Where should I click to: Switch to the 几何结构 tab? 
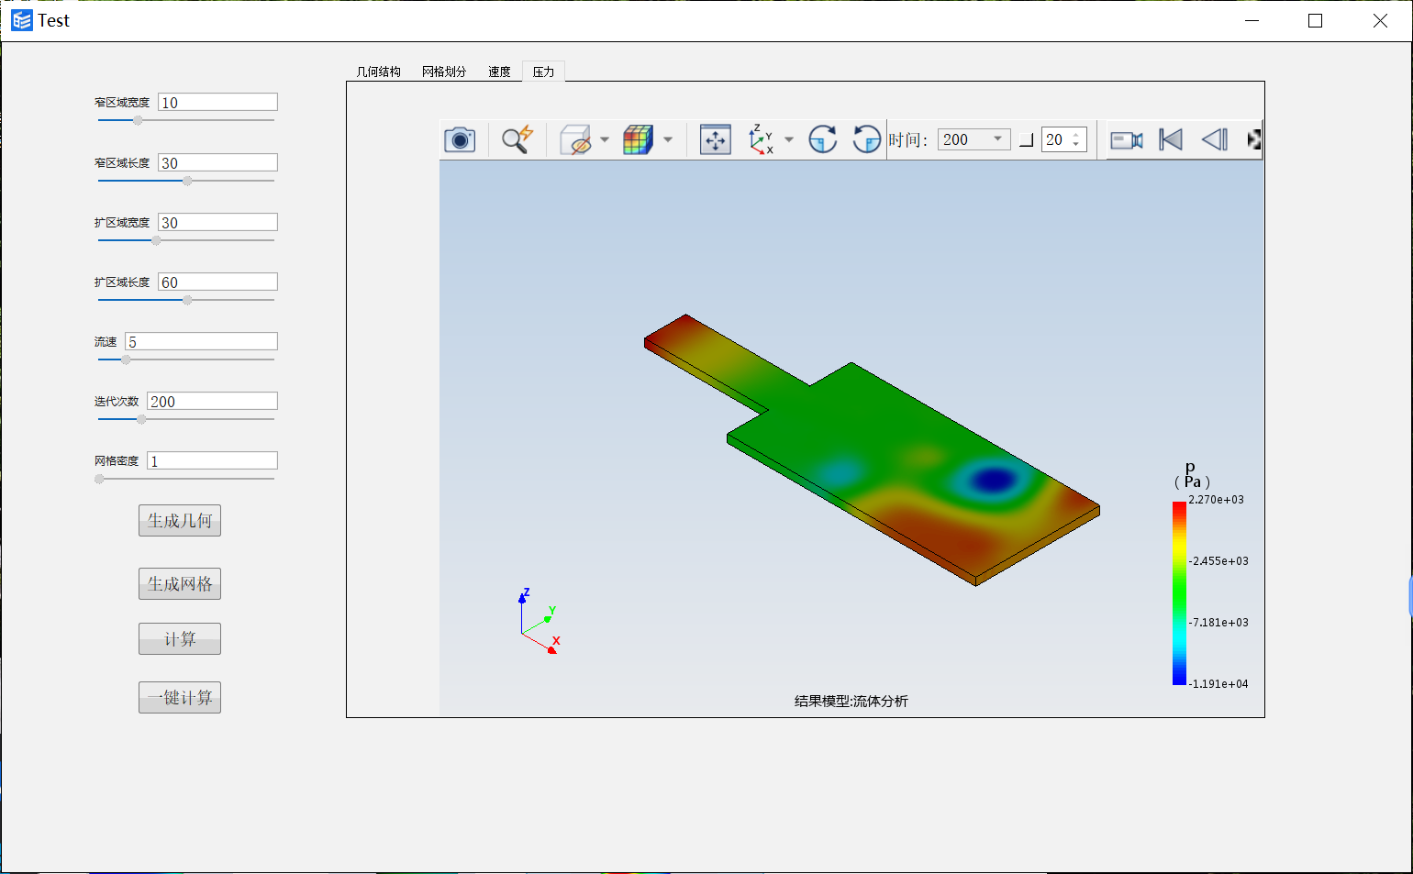(379, 72)
